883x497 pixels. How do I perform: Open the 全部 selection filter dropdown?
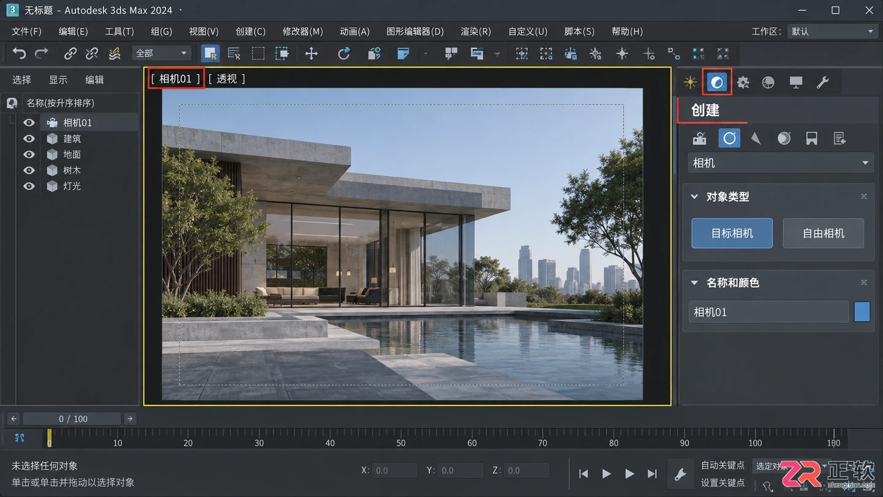(161, 53)
